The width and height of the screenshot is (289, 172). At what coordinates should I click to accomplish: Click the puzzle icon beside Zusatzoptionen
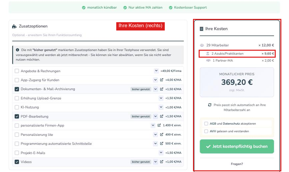pos(14,26)
